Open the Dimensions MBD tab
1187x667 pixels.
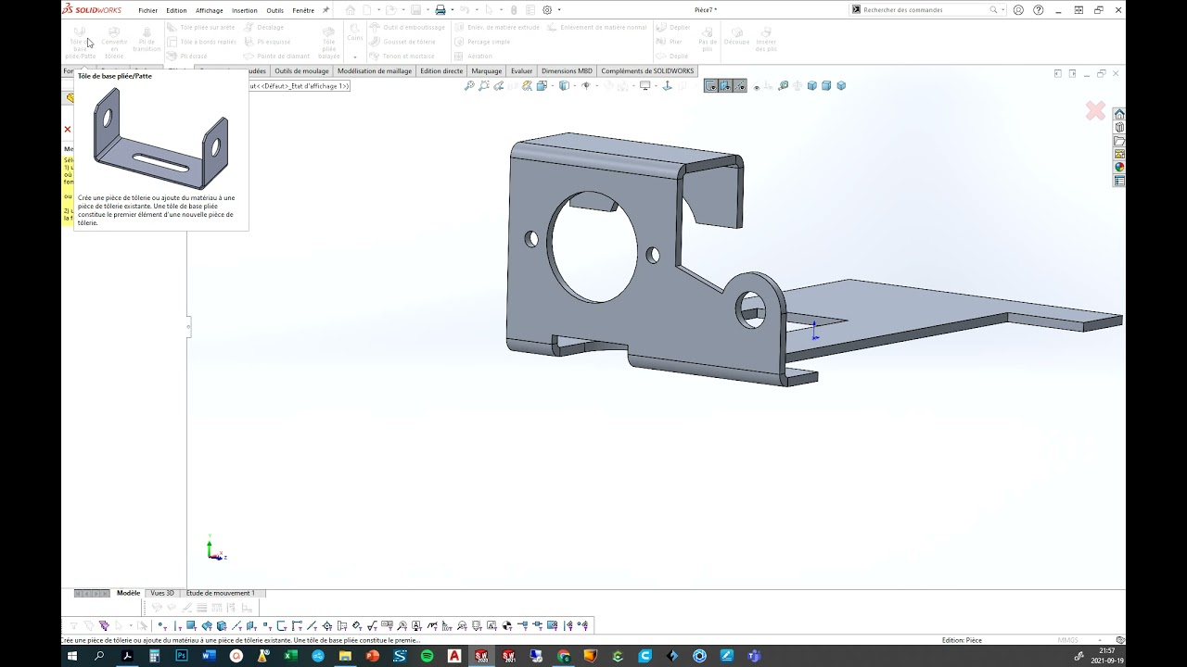[567, 70]
